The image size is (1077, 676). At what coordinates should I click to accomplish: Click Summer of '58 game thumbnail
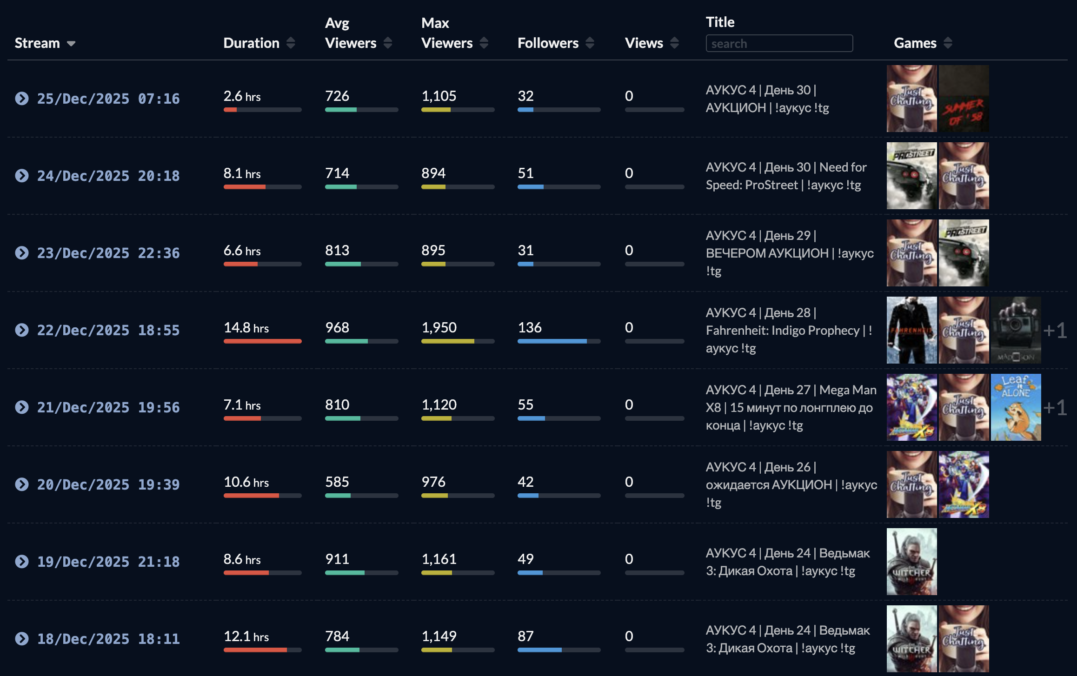pos(964,99)
